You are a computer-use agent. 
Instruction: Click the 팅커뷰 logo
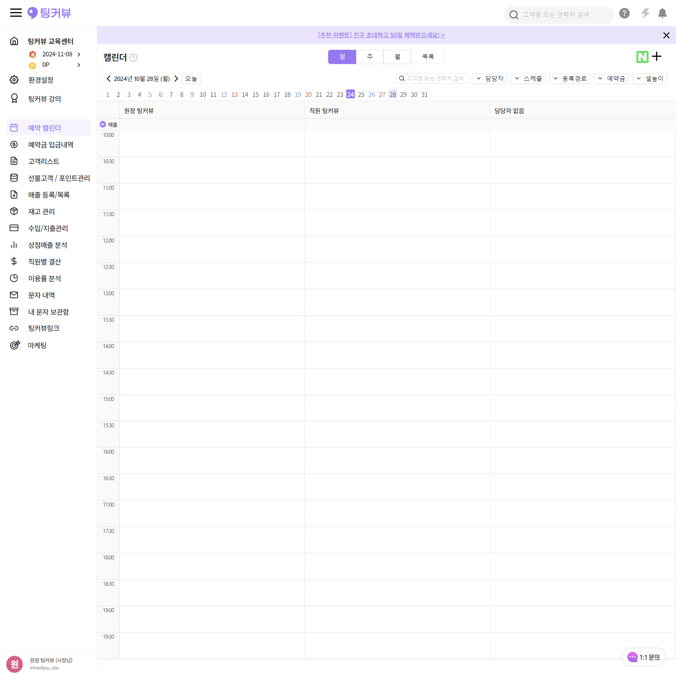pyautogui.click(x=49, y=13)
